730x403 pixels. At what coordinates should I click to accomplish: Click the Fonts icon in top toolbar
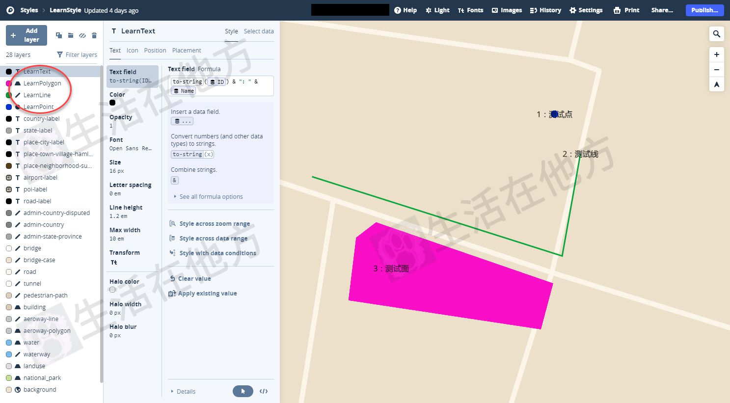coord(470,10)
